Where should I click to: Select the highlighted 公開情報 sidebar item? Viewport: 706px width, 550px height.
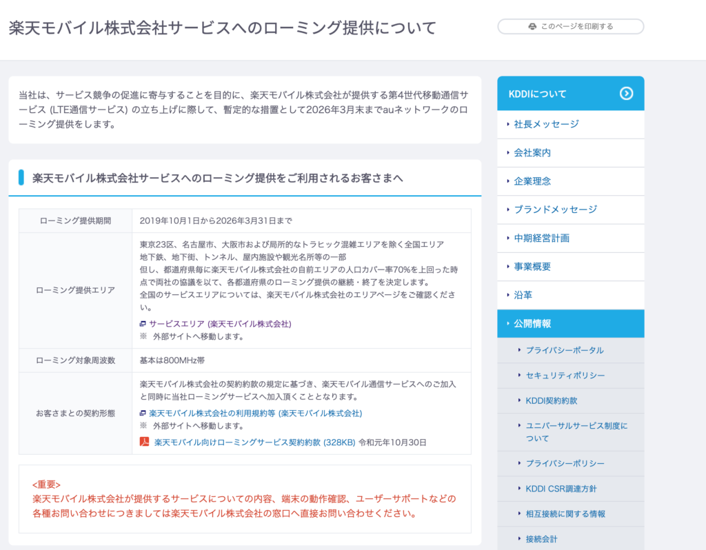[x=570, y=324]
